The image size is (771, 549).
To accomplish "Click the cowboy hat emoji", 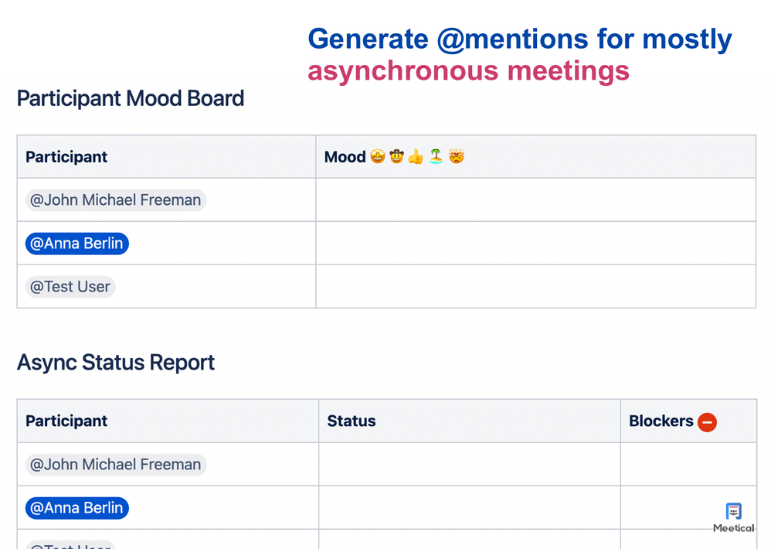I will (396, 157).
